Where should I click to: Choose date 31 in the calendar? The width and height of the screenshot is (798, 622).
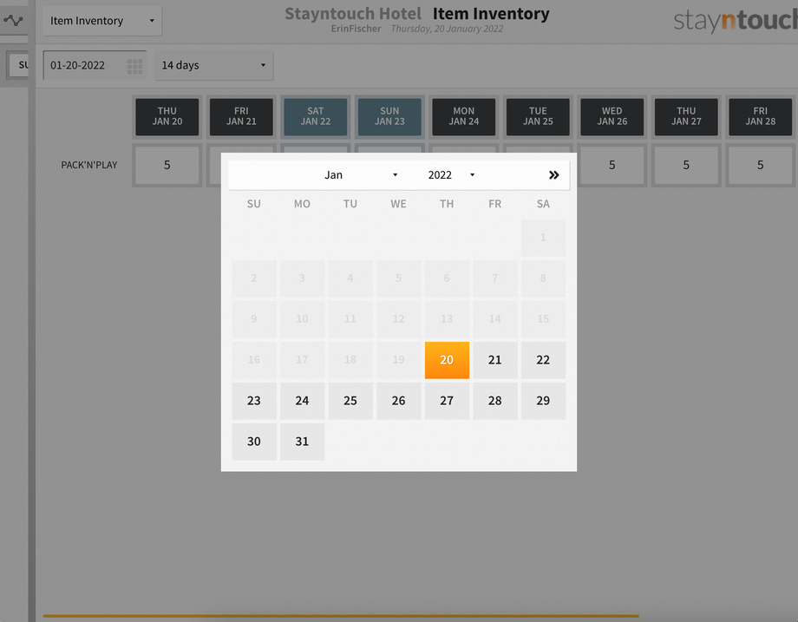pyautogui.click(x=303, y=442)
